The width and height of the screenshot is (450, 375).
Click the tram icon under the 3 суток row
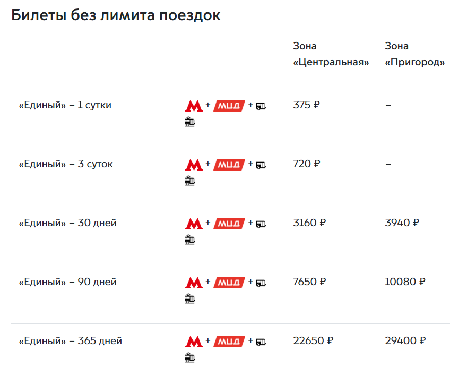point(189,181)
